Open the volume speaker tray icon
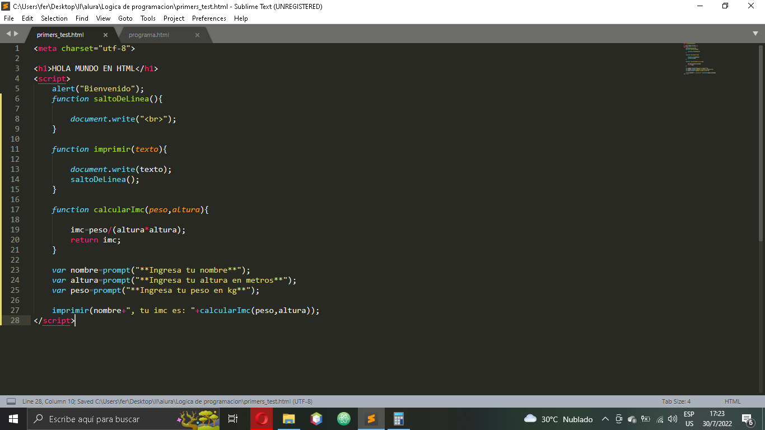Viewport: 765px width, 430px height. pyautogui.click(x=673, y=419)
